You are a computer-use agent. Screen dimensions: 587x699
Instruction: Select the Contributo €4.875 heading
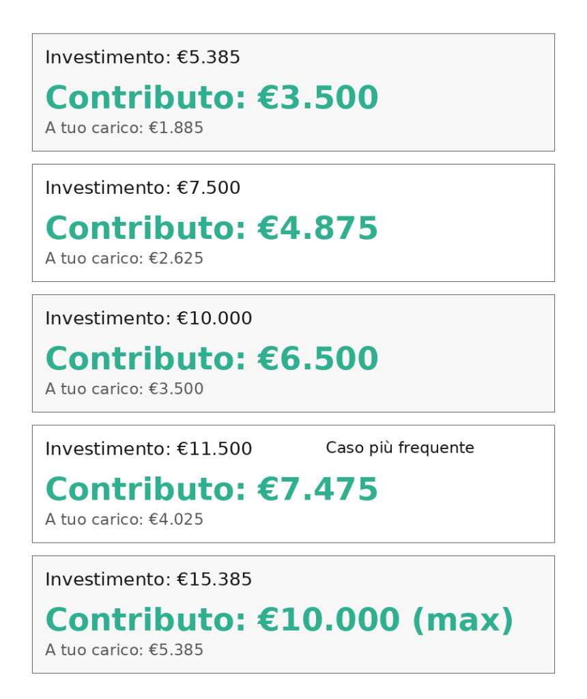[x=212, y=228]
